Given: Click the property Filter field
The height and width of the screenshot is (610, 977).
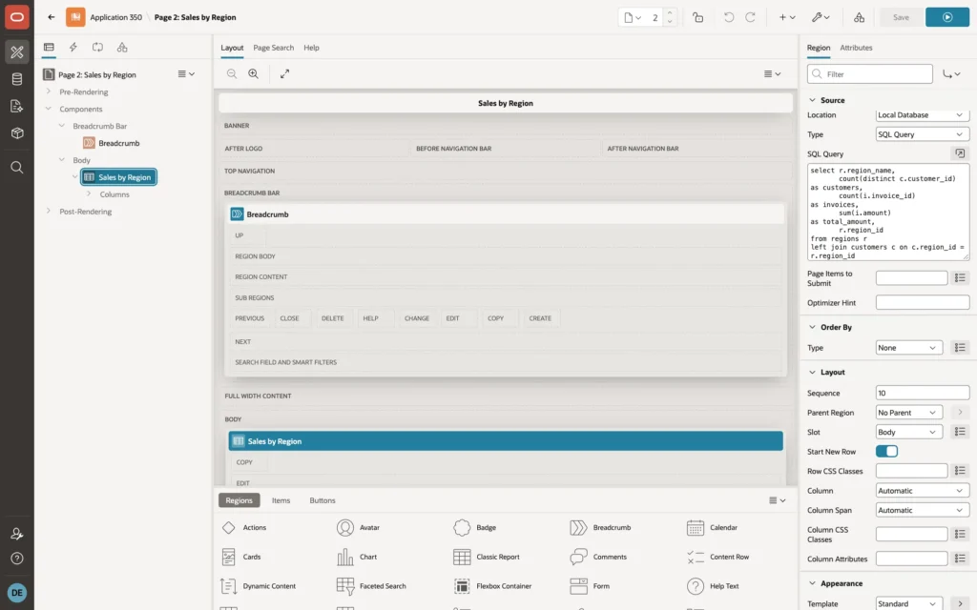Looking at the screenshot, I should [870, 74].
